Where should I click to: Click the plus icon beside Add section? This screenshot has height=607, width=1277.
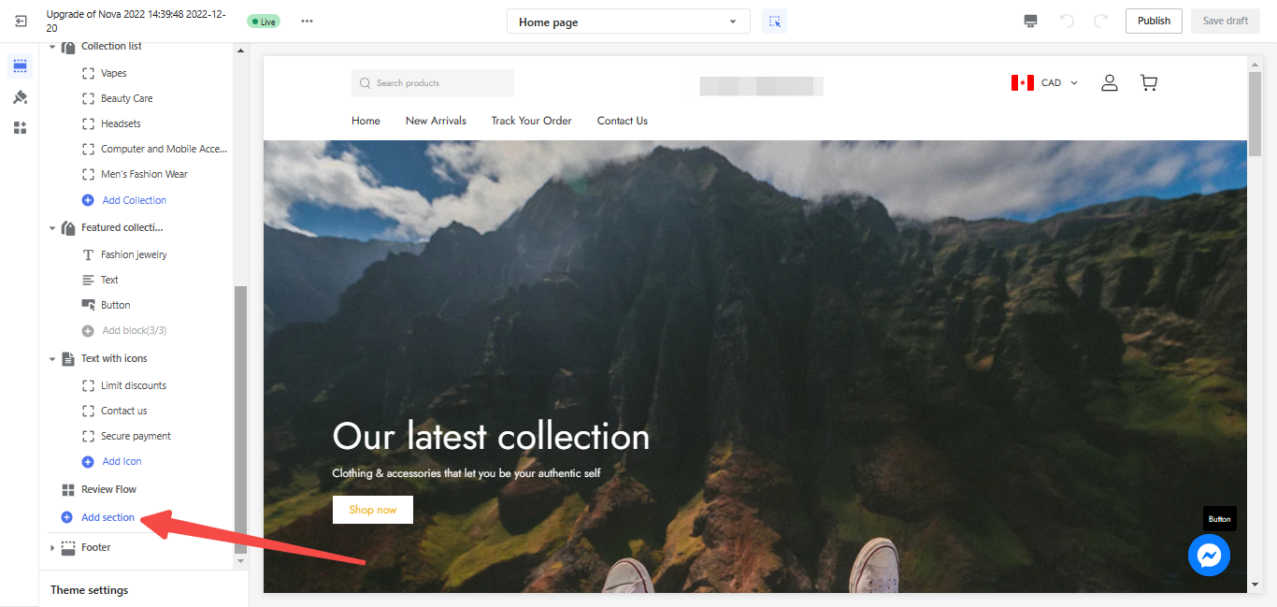tap(66, 517)
